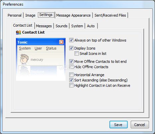
Task: Click the Cancel button
Action: click(x=140, y=125)
